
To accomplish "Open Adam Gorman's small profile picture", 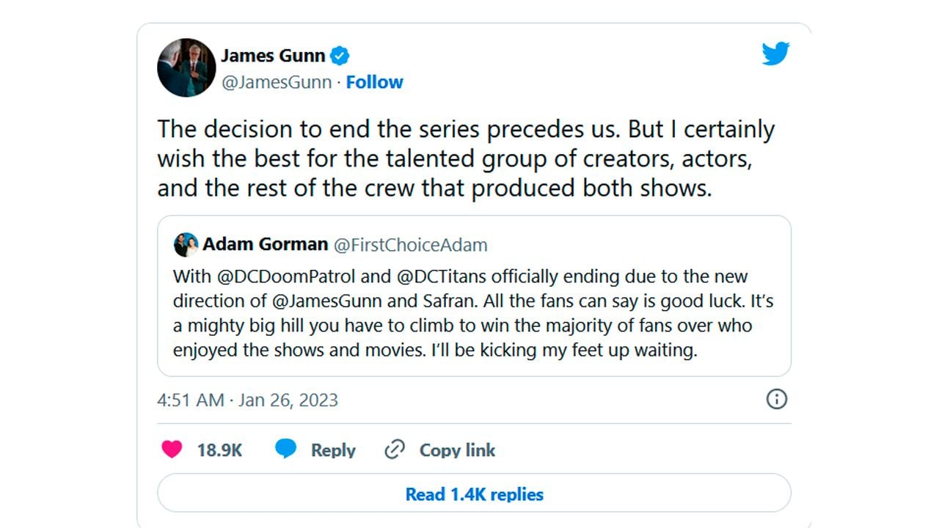I will pyautogui.click(x=186, y=244).
